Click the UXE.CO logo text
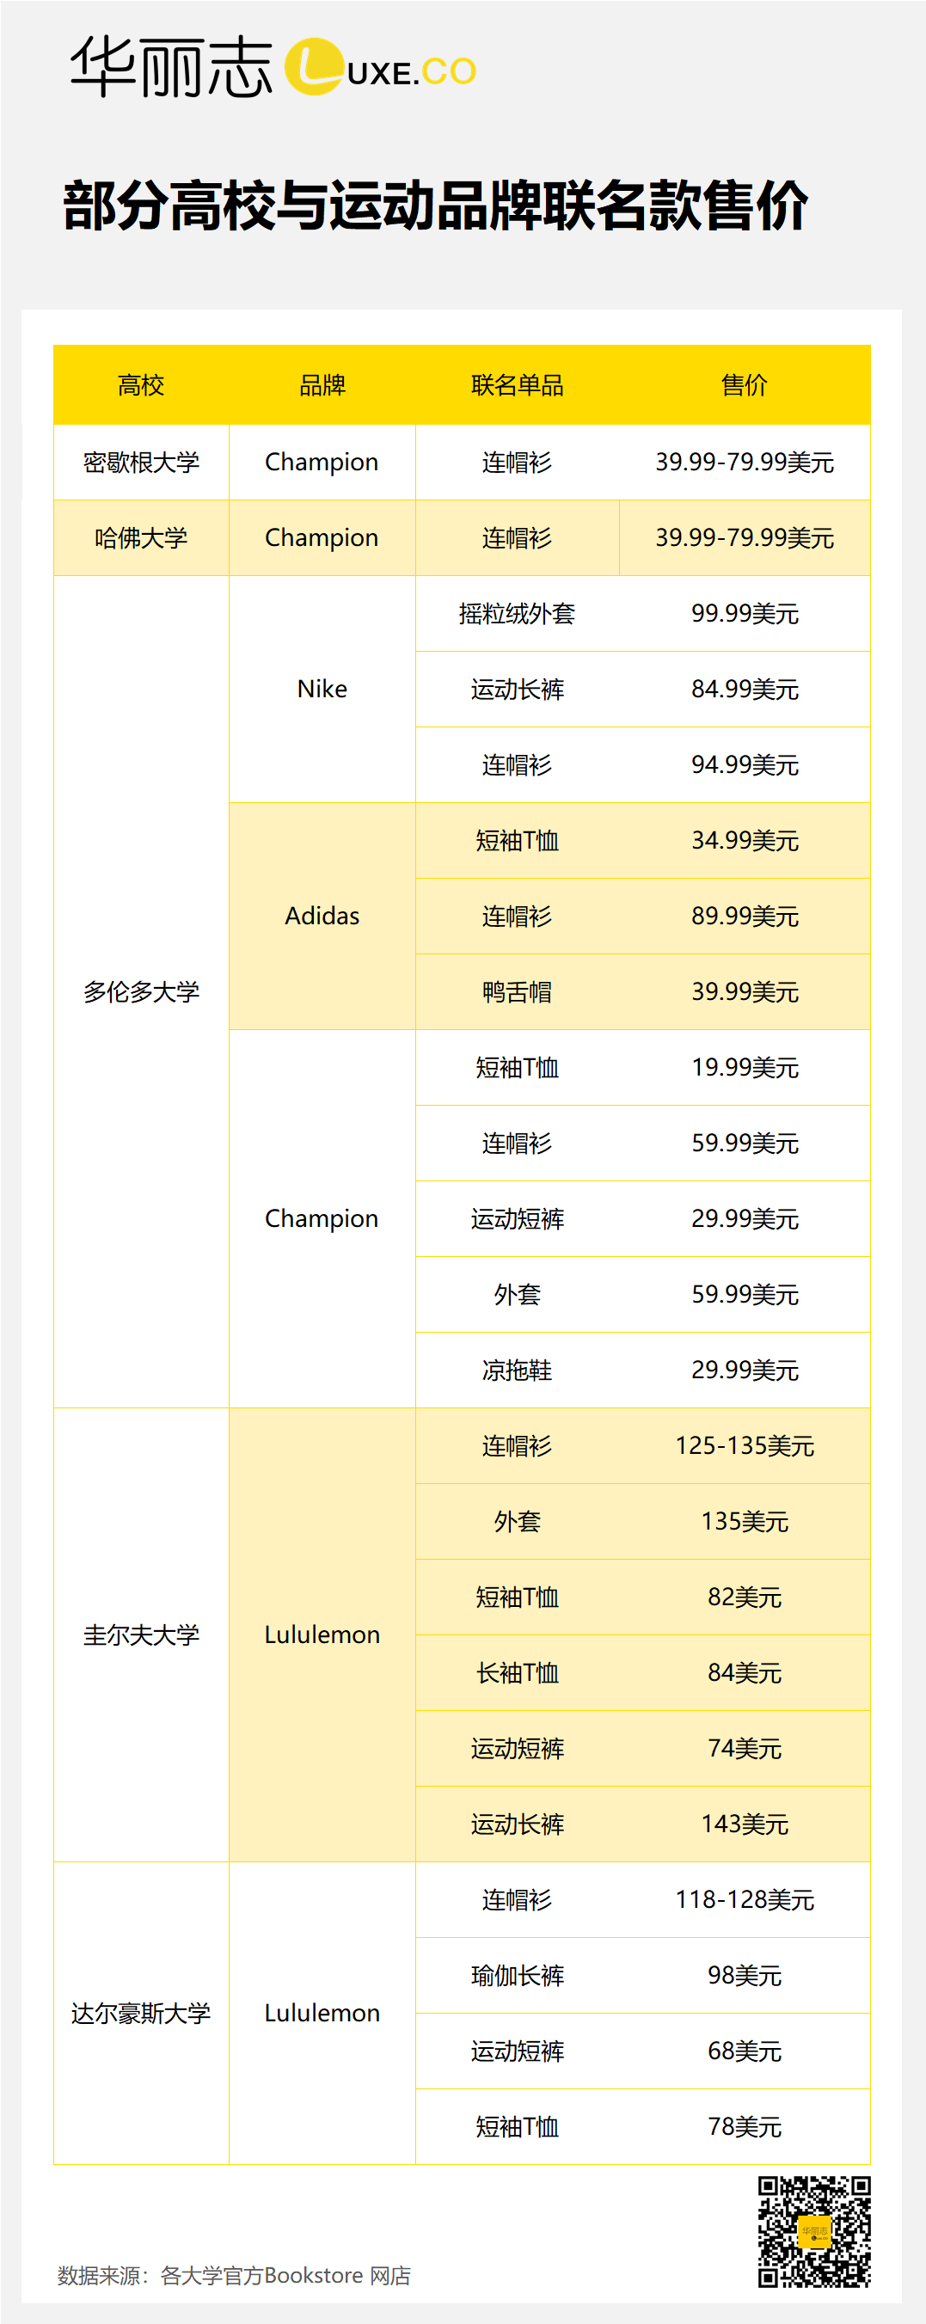Screen dimensions: 926x2324 [x=412, y=72]
